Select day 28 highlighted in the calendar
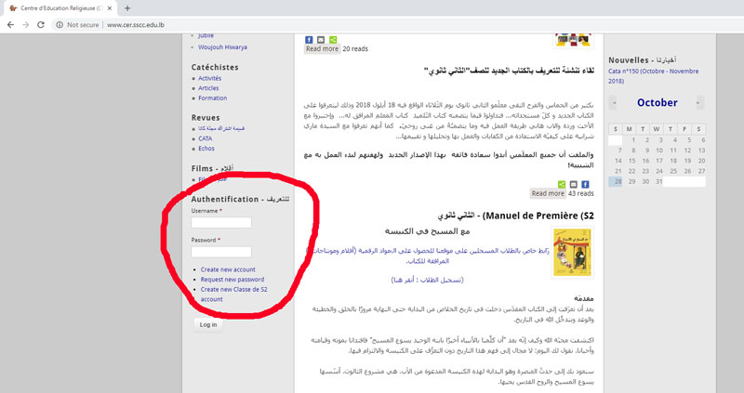The width and height of the screenshot is (744, 393). 618,181
